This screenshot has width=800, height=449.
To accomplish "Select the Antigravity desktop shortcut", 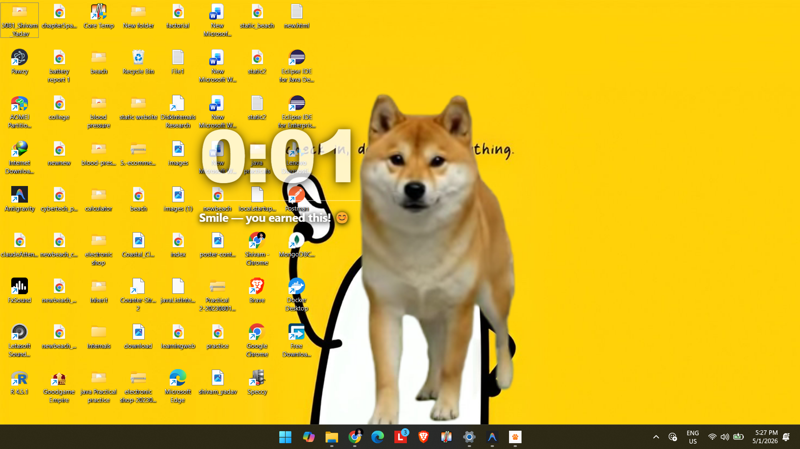I will click(x=20, y=199).
